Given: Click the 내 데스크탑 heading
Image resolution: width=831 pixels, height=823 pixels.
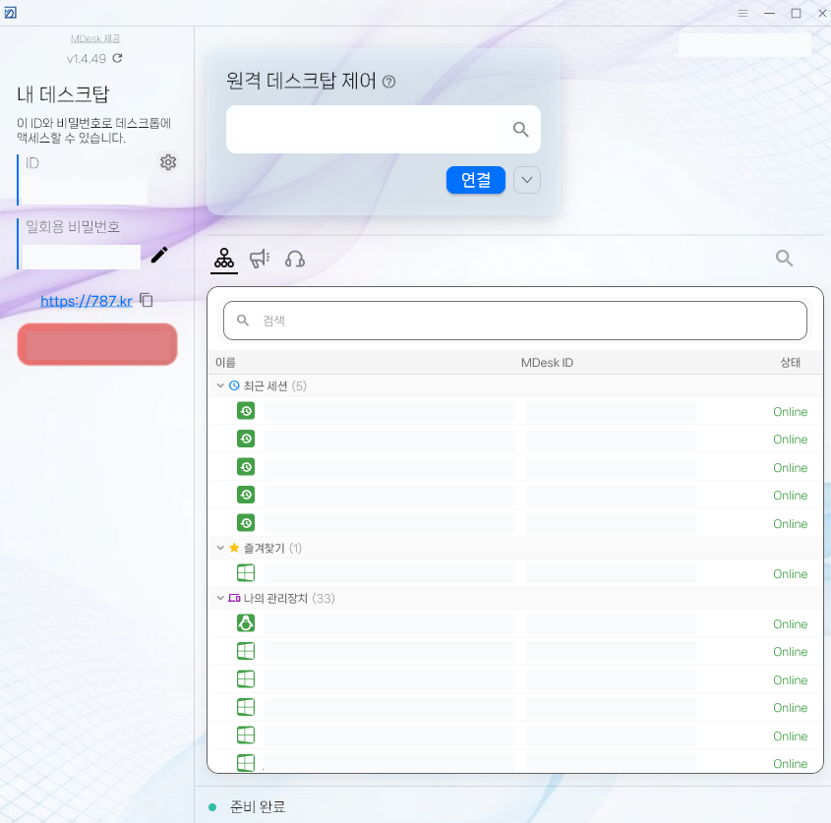Looking at the screenshot, I should (x=63, y=94).
